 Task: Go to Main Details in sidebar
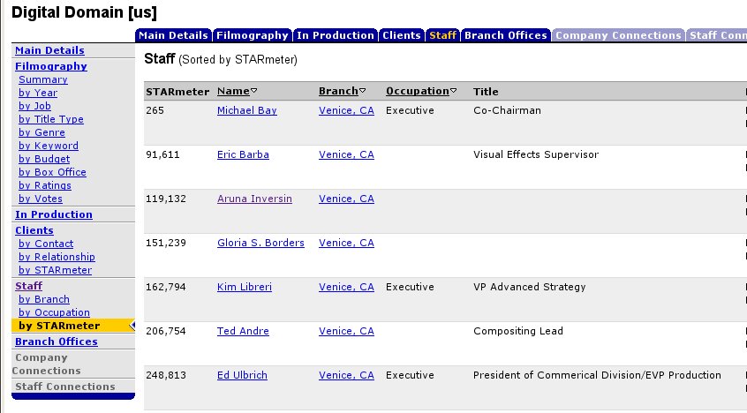click(x=49, y=50)
